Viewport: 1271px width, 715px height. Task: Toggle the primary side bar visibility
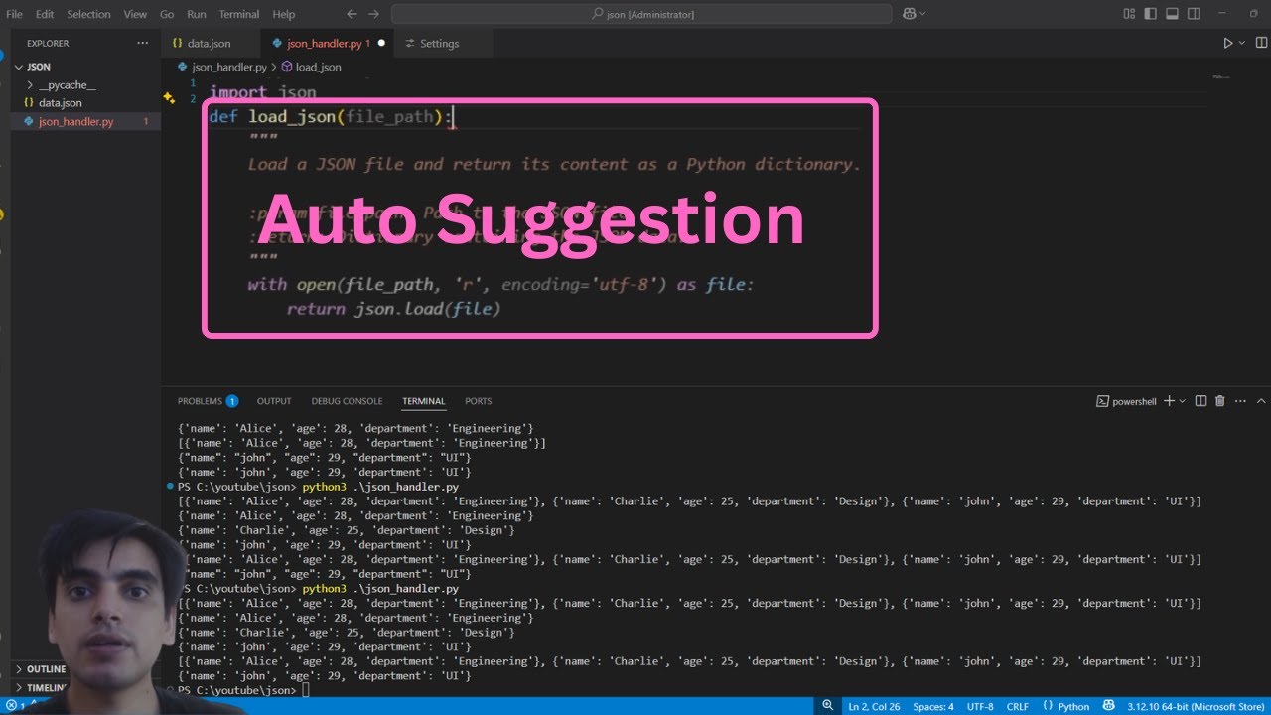(1151, 14)
